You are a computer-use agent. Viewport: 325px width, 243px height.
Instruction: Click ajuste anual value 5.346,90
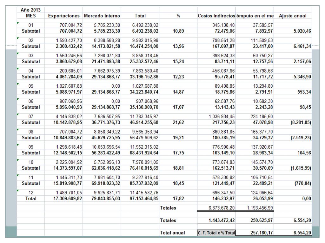[302, 77]
